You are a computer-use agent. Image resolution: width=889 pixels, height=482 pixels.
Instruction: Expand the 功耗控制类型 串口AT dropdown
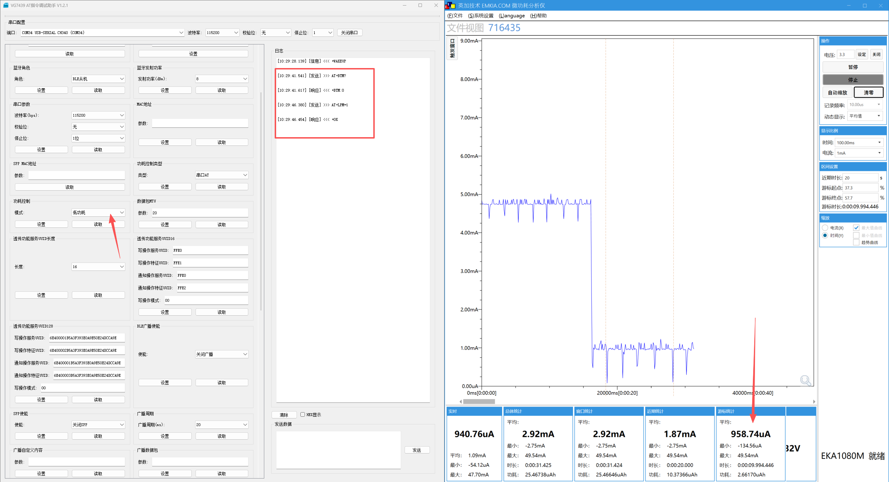[222, 175]
